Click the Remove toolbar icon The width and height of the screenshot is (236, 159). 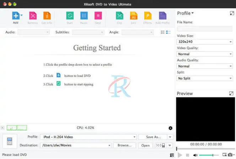coord(33,16)
